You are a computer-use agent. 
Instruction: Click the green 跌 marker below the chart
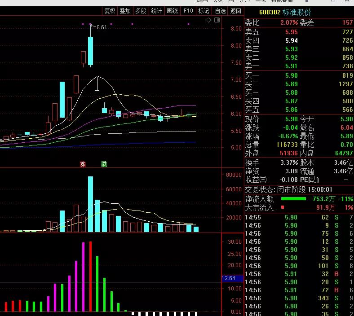coord(104,164)
